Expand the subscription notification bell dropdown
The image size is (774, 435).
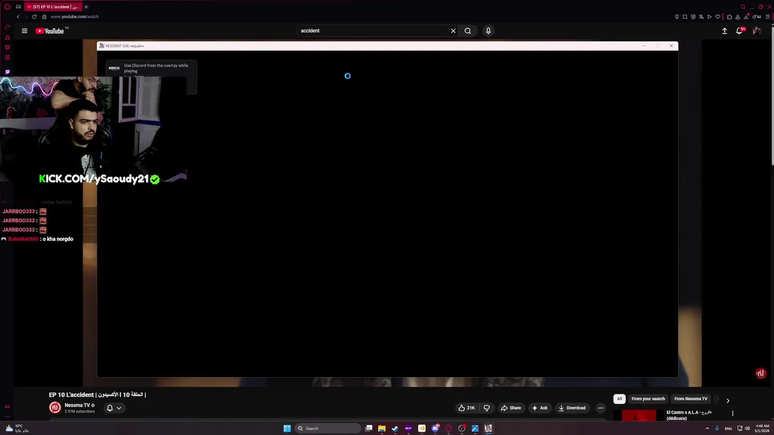[114, 408]
